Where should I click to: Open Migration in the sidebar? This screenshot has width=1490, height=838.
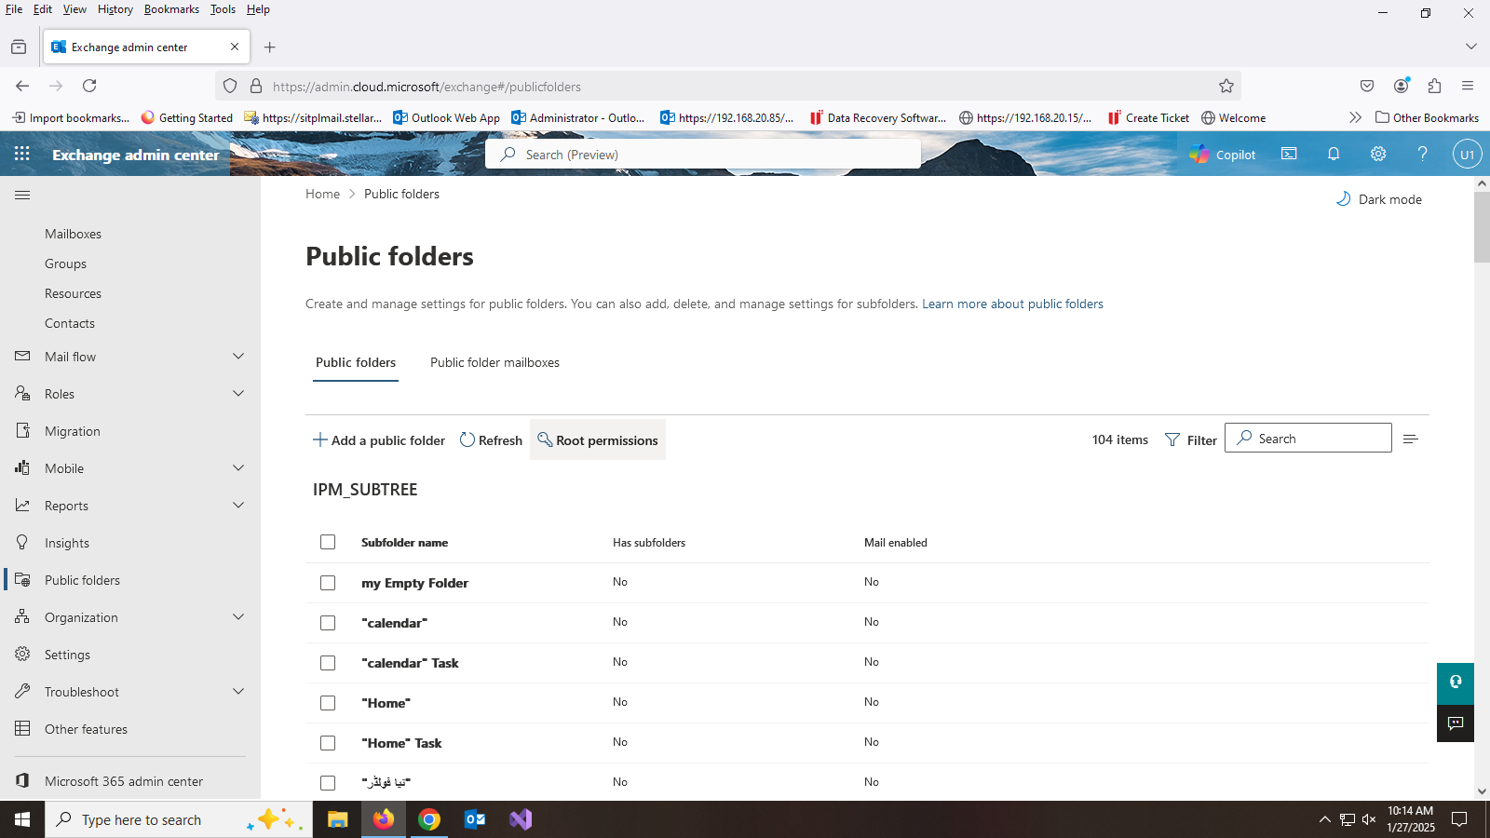click(x=73, y=431)
